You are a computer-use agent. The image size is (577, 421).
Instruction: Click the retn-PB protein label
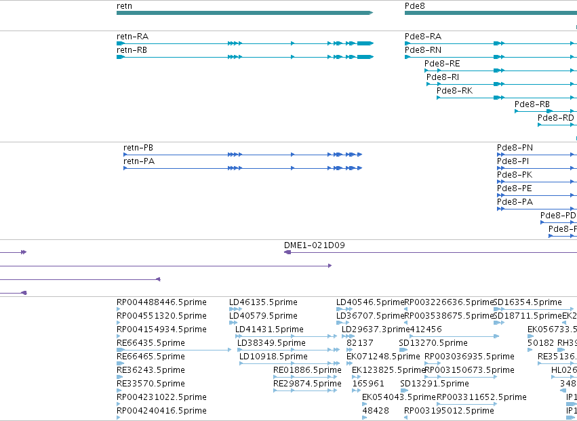point(138,148)
